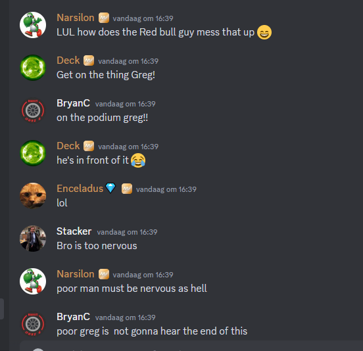Click BryanC's username above 'poor greg is not gonna'
363x351 pixels.
73,317
